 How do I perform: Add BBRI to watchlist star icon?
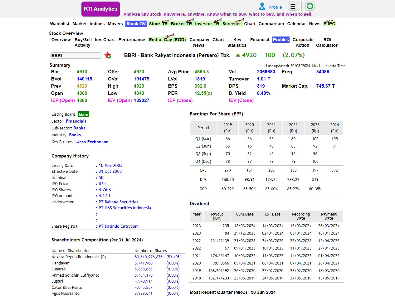point(108,55)
